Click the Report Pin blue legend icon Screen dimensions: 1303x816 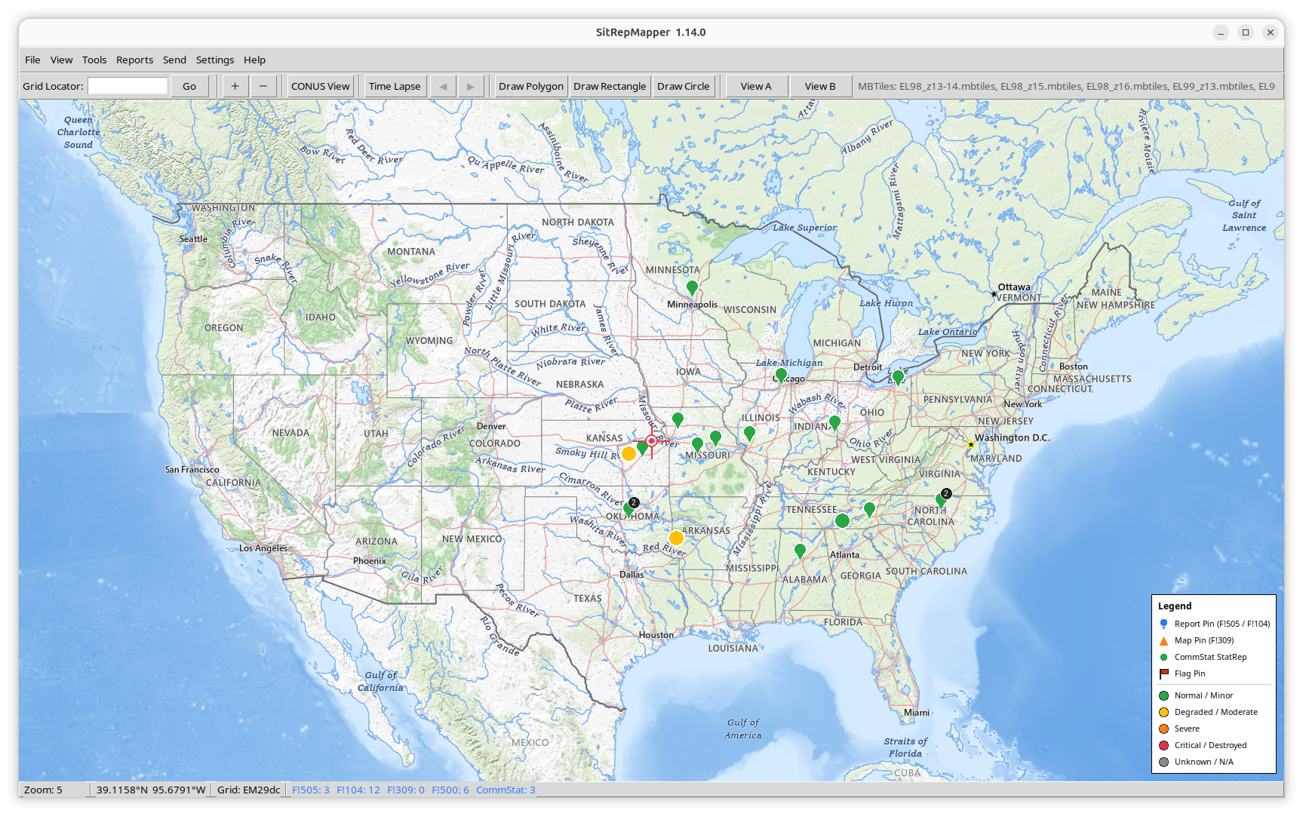1163,624
